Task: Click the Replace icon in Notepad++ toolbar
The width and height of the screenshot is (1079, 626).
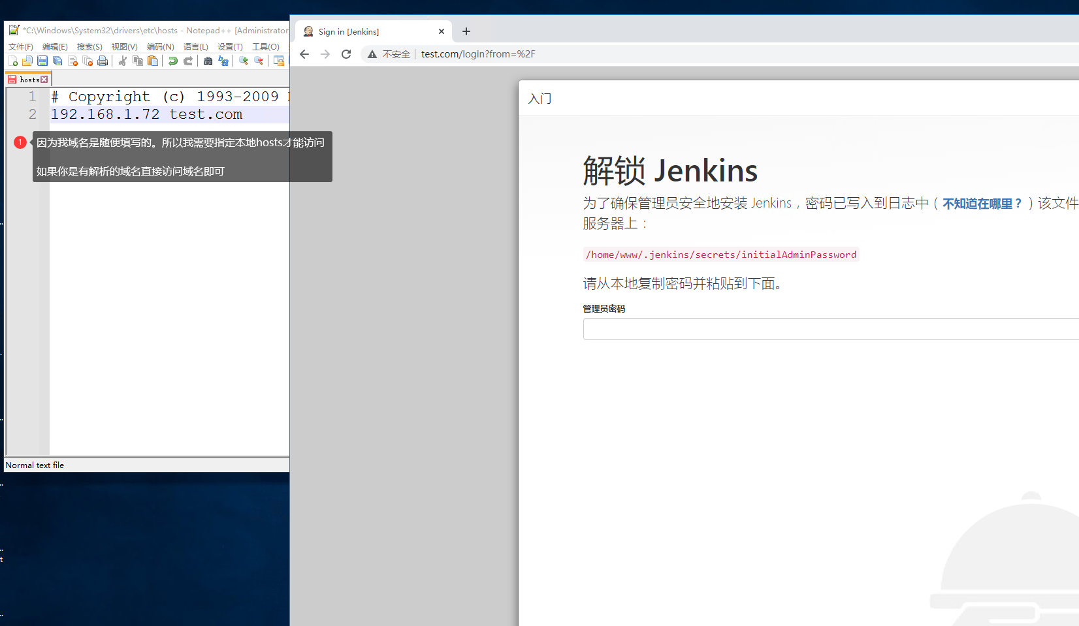Action: point(223,61)
